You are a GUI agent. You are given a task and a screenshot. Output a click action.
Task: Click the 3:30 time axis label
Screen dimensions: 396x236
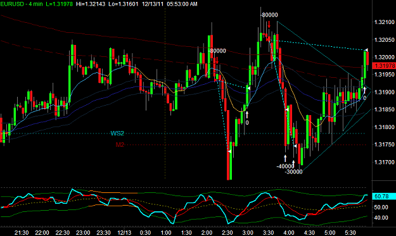pos(268,233)
